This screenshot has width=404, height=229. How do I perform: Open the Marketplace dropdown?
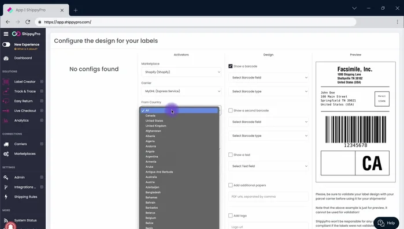[x=181, y=72]
